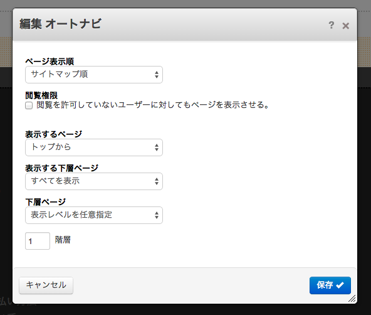The height and width of the screenshot is (315, 371).
Task: Open the 表示する下層ページ dropdown
Action: [94, 181]
